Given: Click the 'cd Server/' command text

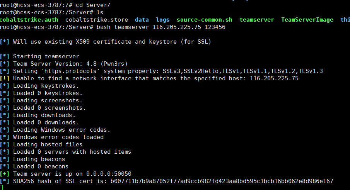Looking at the screenshot, I should (x=93, y=5).
